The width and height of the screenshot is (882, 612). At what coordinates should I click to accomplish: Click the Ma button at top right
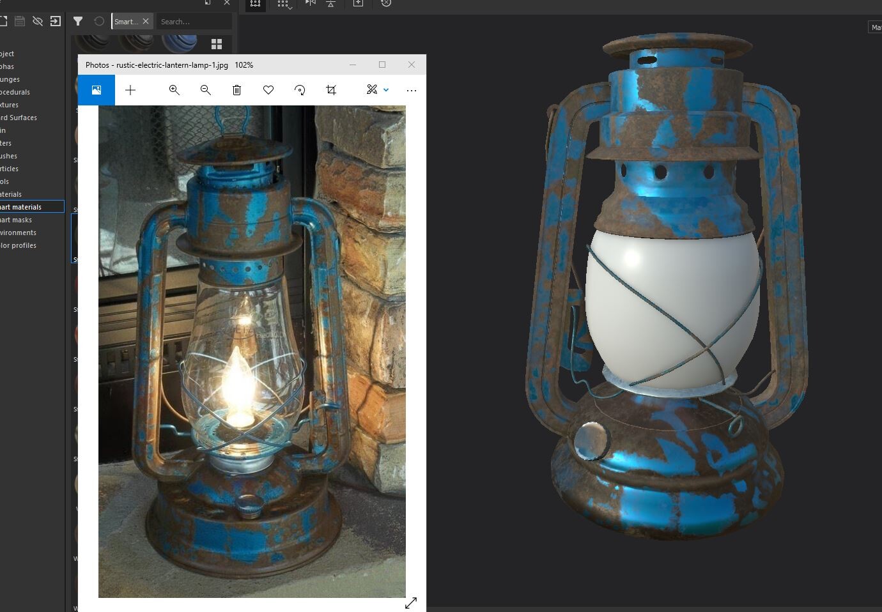(x=876, y=27)
